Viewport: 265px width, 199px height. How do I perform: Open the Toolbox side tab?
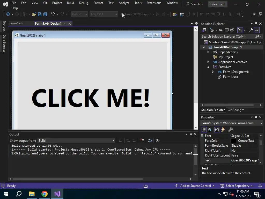4,26
